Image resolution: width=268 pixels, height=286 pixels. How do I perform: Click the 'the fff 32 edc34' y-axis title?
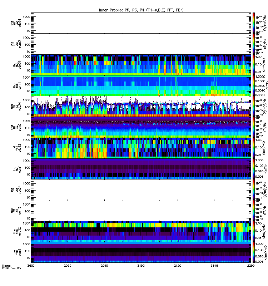pyautogui.click(x=16, y=190)
